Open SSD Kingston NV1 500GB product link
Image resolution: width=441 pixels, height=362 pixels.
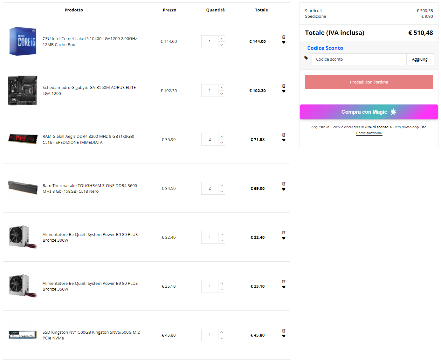tap(91, 335)
